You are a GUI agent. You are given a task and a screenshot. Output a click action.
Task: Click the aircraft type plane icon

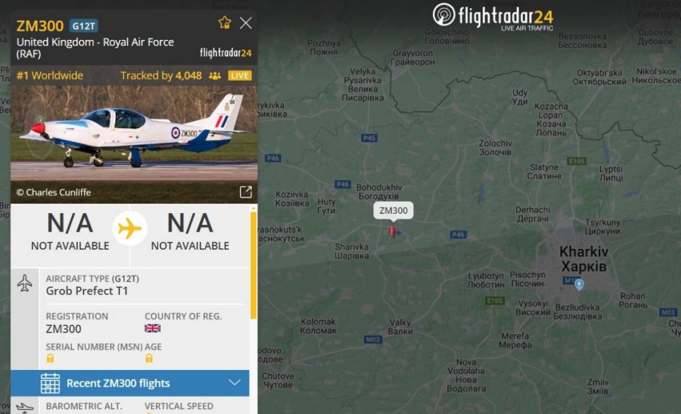pyautogui.click(x=25, y=283)
